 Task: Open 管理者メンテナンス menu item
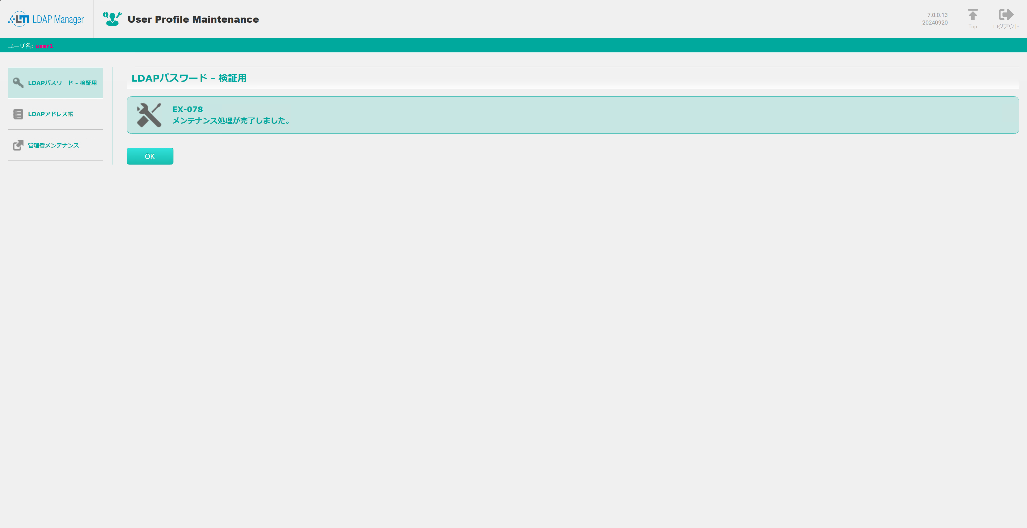[56, 145]
